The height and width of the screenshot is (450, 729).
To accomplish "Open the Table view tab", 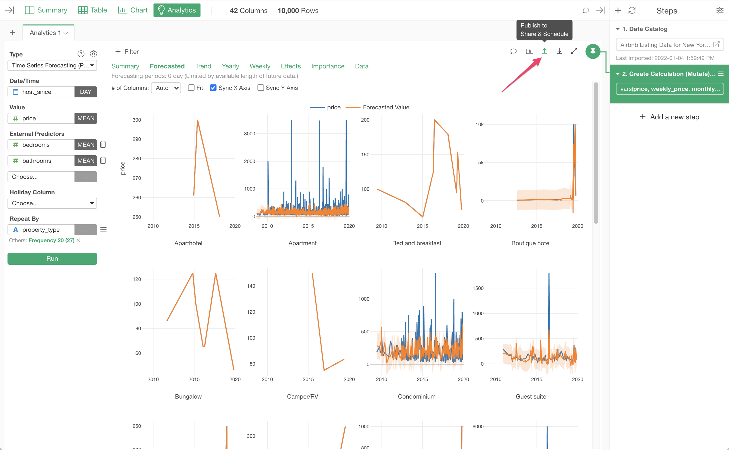I will 93,10.
